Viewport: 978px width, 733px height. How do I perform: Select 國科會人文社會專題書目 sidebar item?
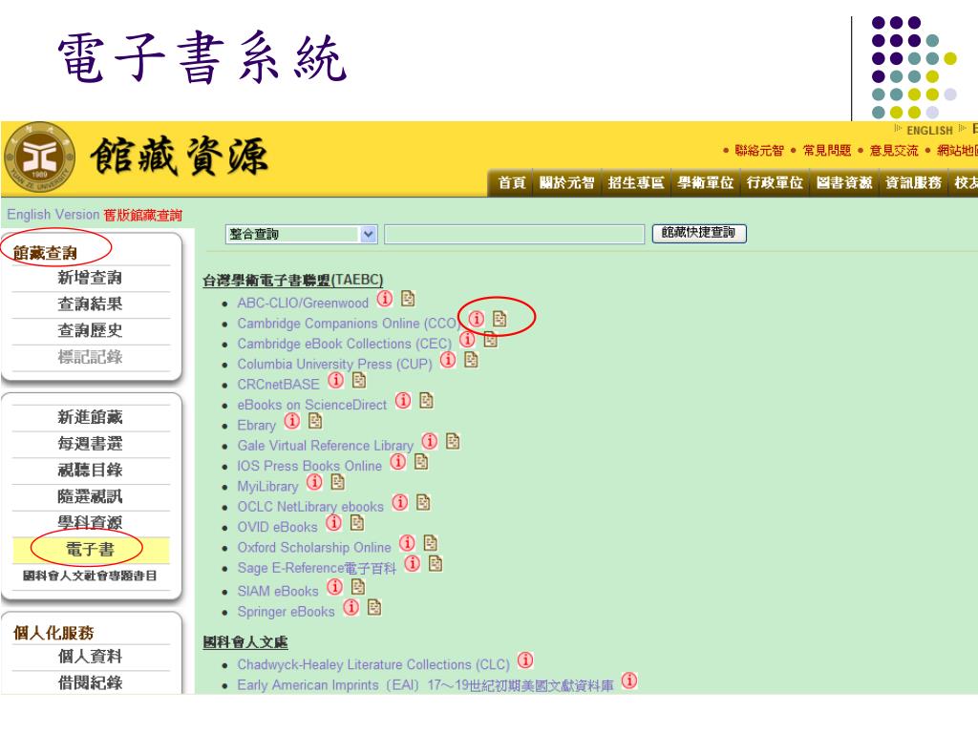(x=90, y=576)
